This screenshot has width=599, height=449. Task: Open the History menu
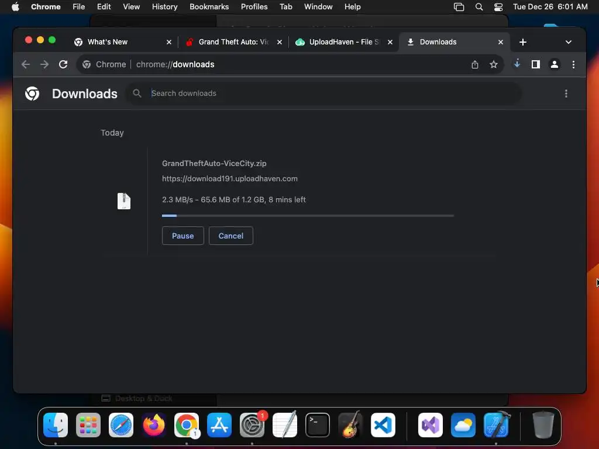click(x=164, y=7)
